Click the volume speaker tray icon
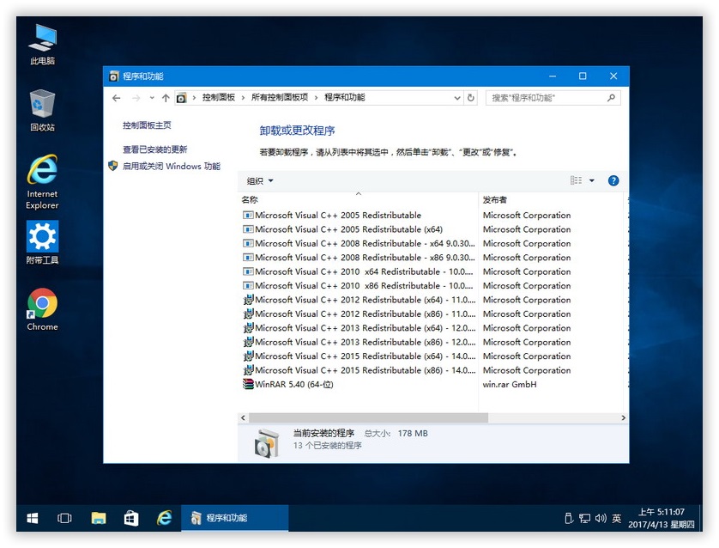 click(601, 518)
